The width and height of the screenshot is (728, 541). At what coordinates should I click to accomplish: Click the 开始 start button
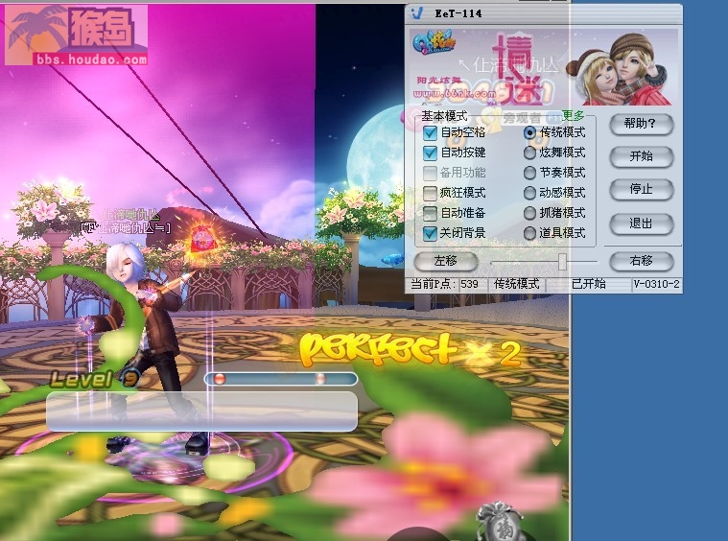point(641,156)
